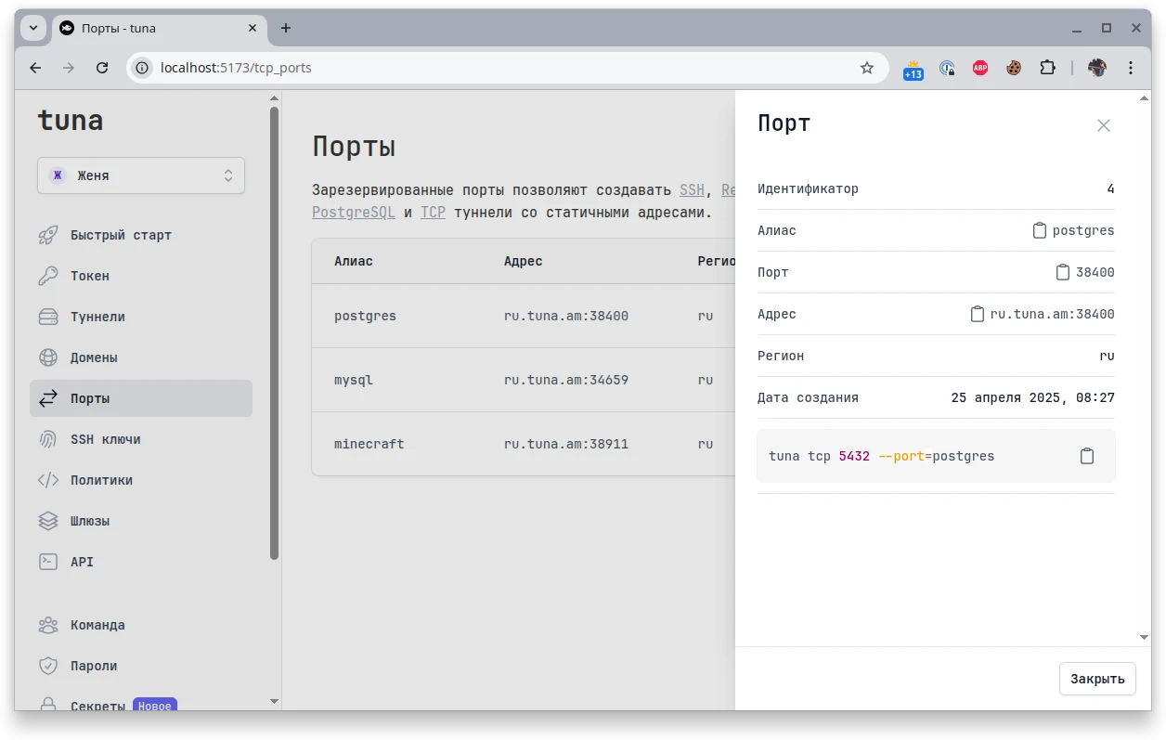Click the tuna logo
This screenshot has height=740, width=1166.
pos(71,121)
